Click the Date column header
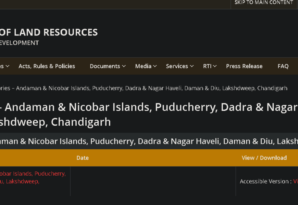 tap(83, 158)
